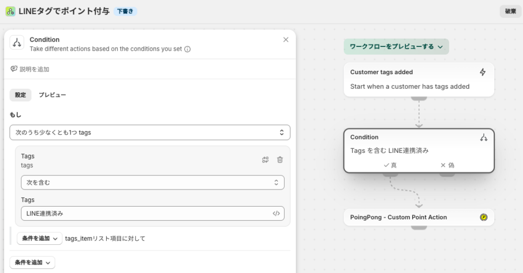The height and width of the screenshot is (273, 523).
Task: Click the PoingPong yellow app icon
Action: coord(483,217)
